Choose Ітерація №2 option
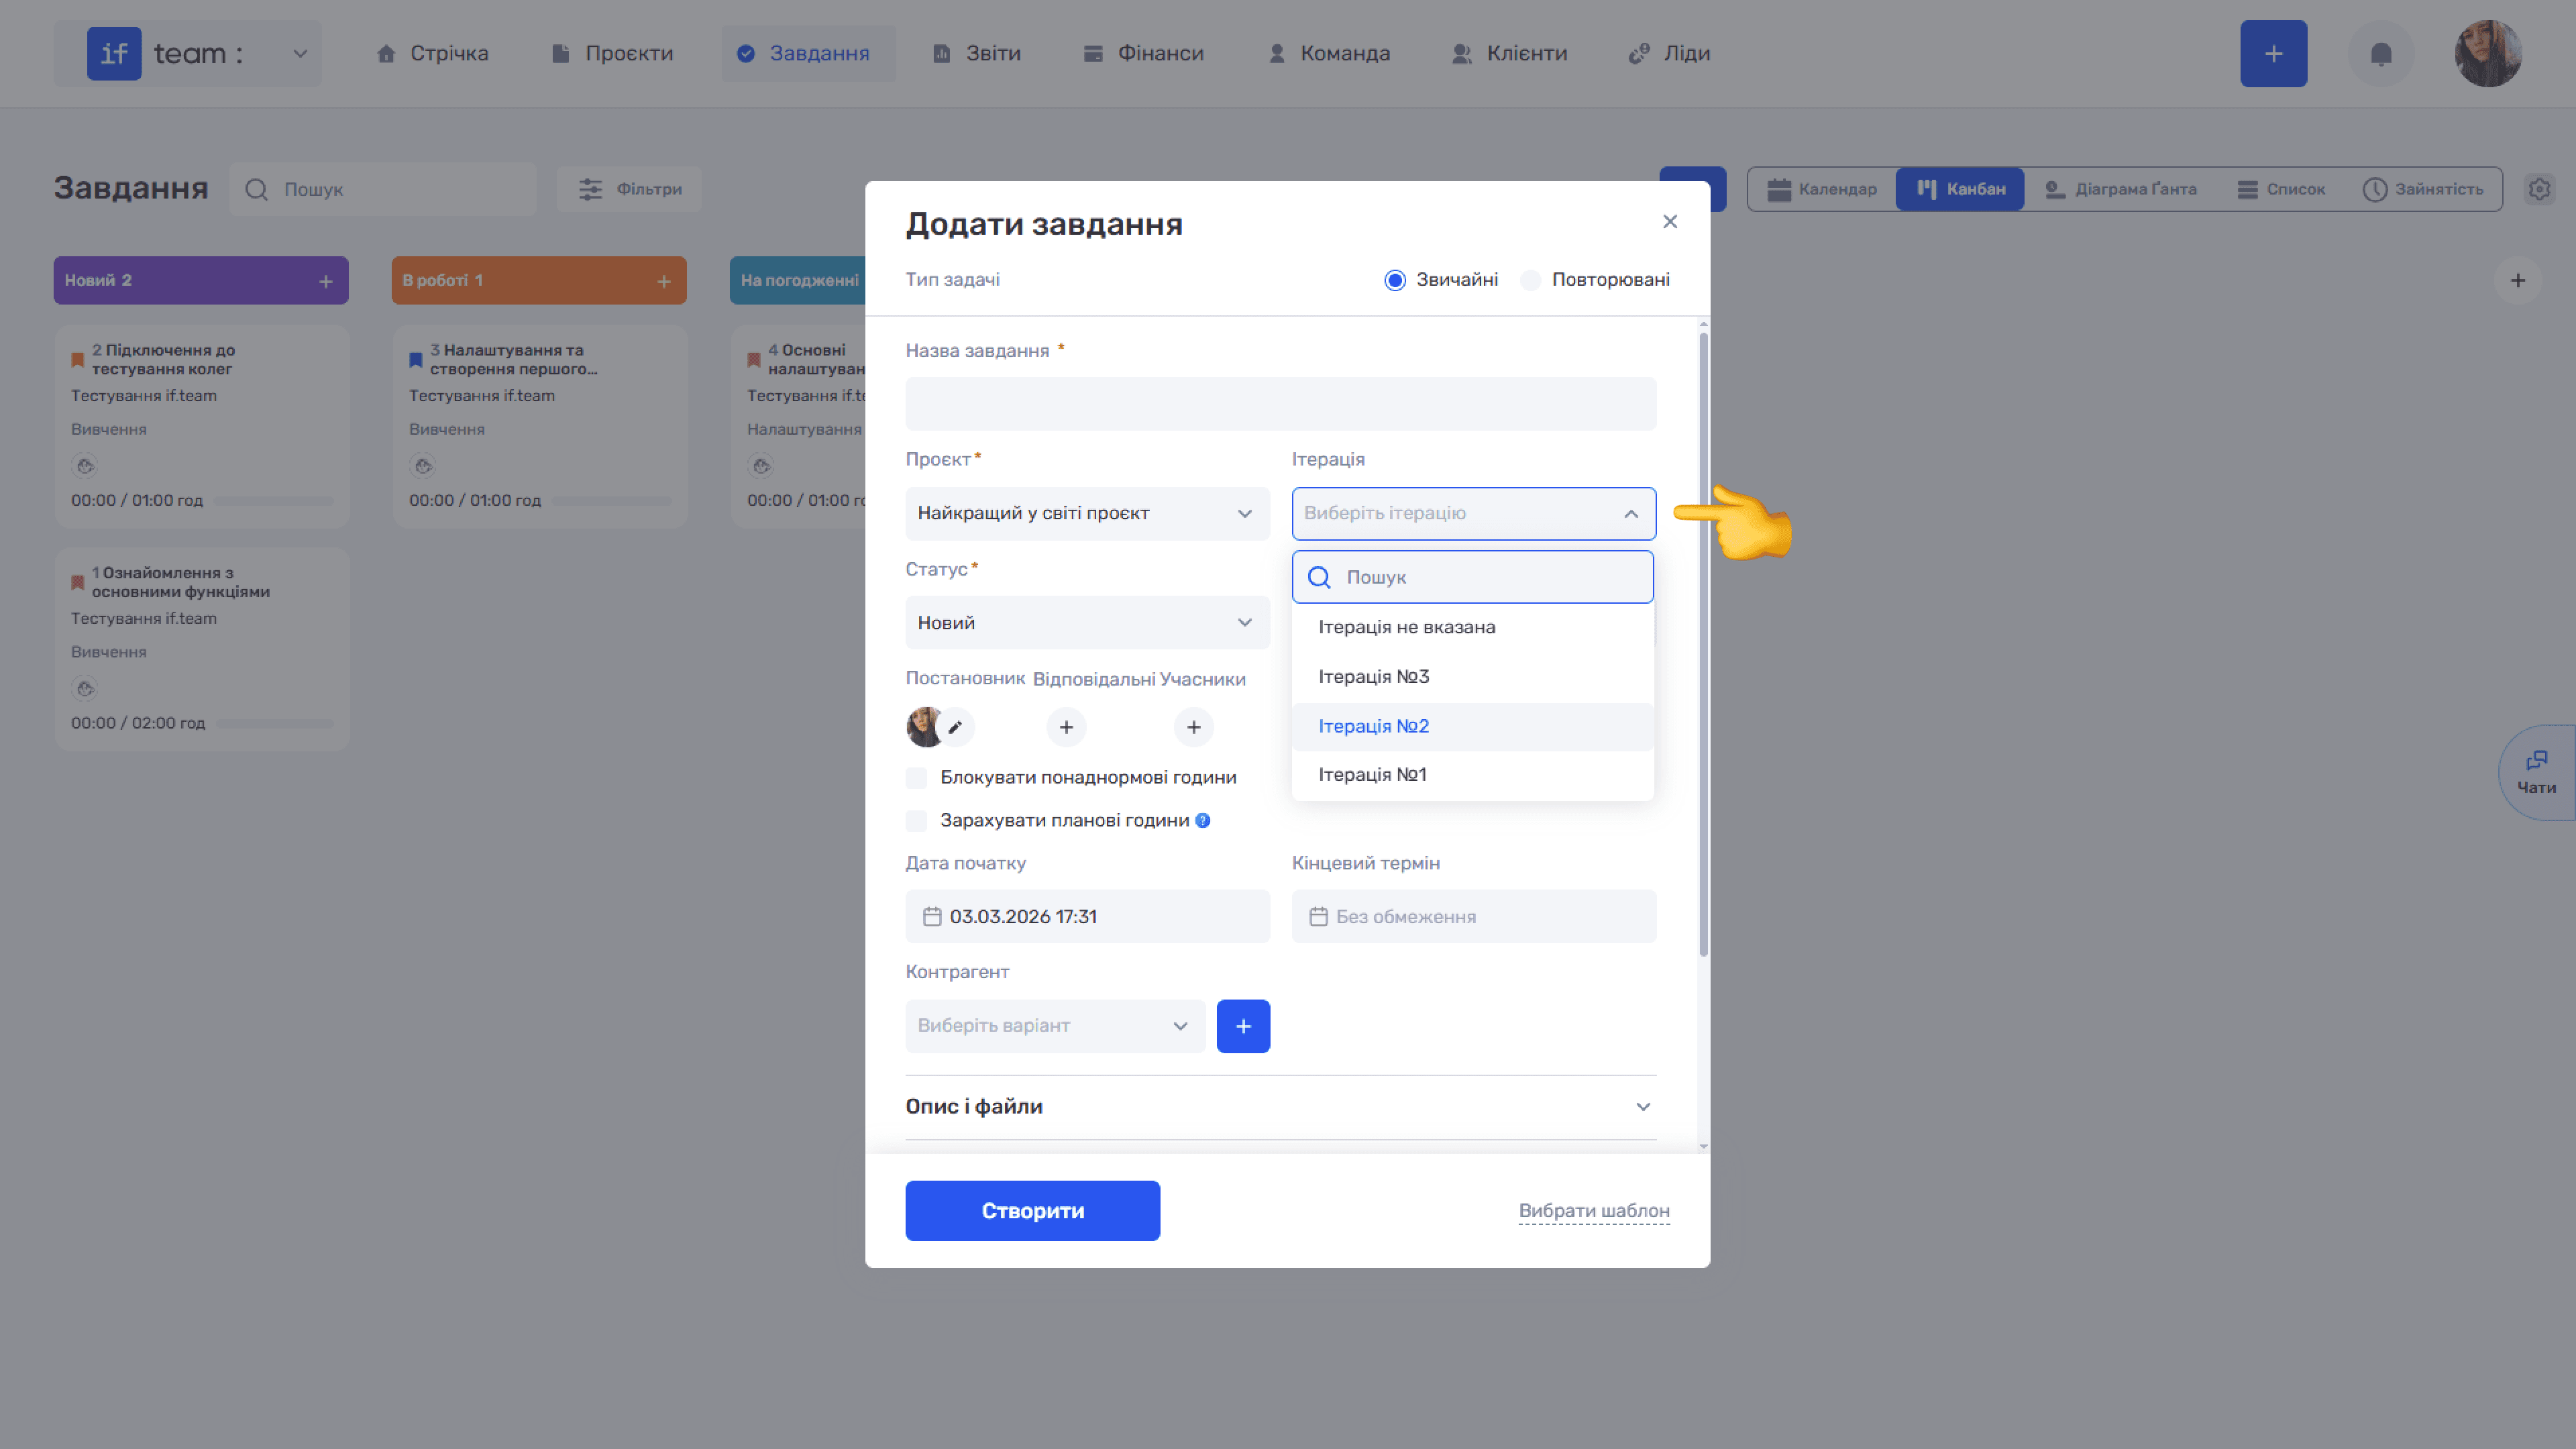This screenshot has height=1449, width=2576. (x=1473, y=727)
